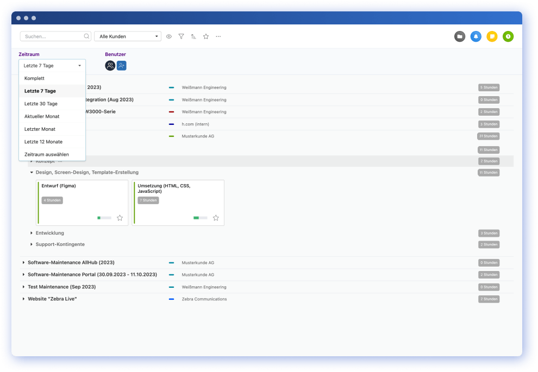The width and height of the screenshot is (538, 372).
Task: Expand Website "Zebra Live" project
Action: click(23, 299)
